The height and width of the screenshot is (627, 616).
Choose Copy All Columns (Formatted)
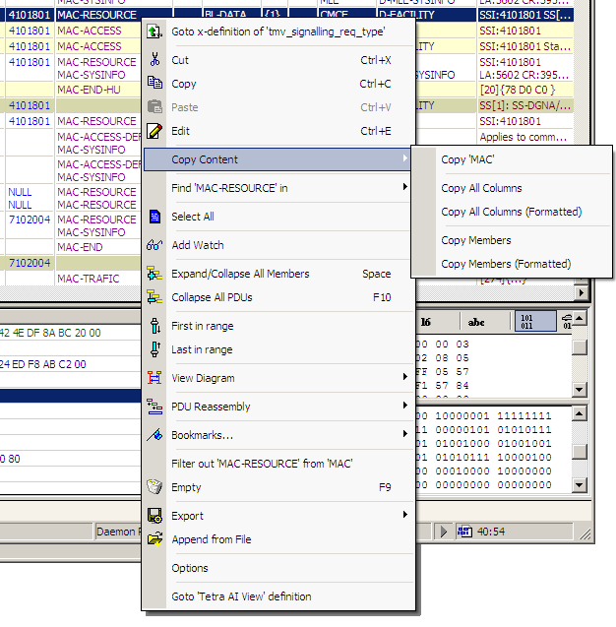[x=511, y=212]
